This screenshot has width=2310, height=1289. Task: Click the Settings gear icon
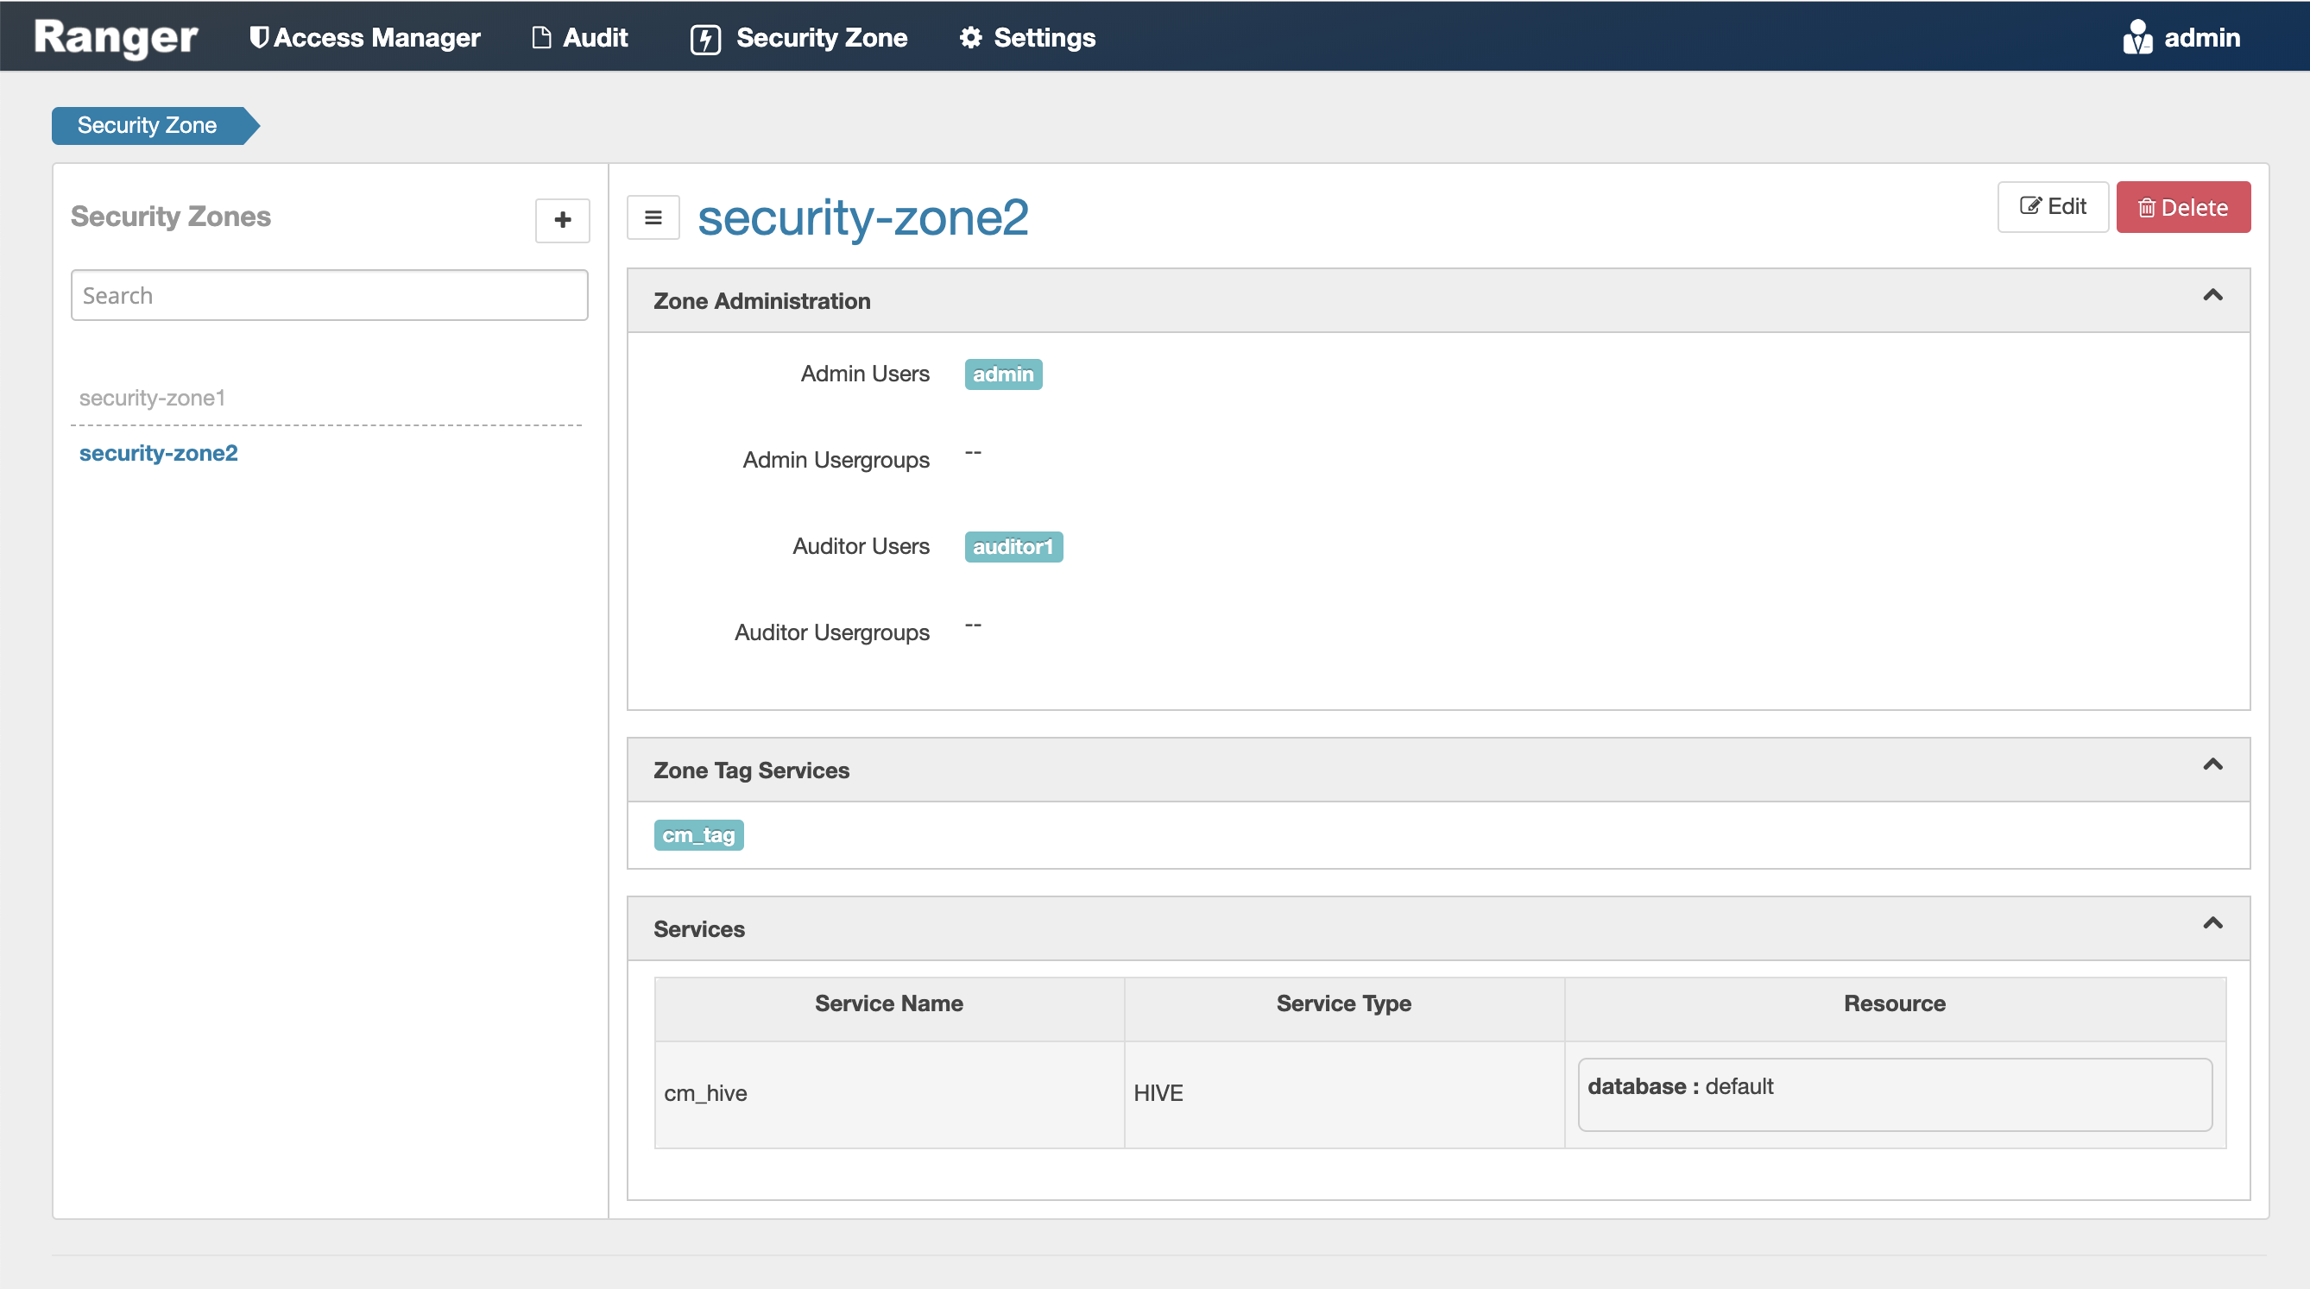tap(970, 38)
